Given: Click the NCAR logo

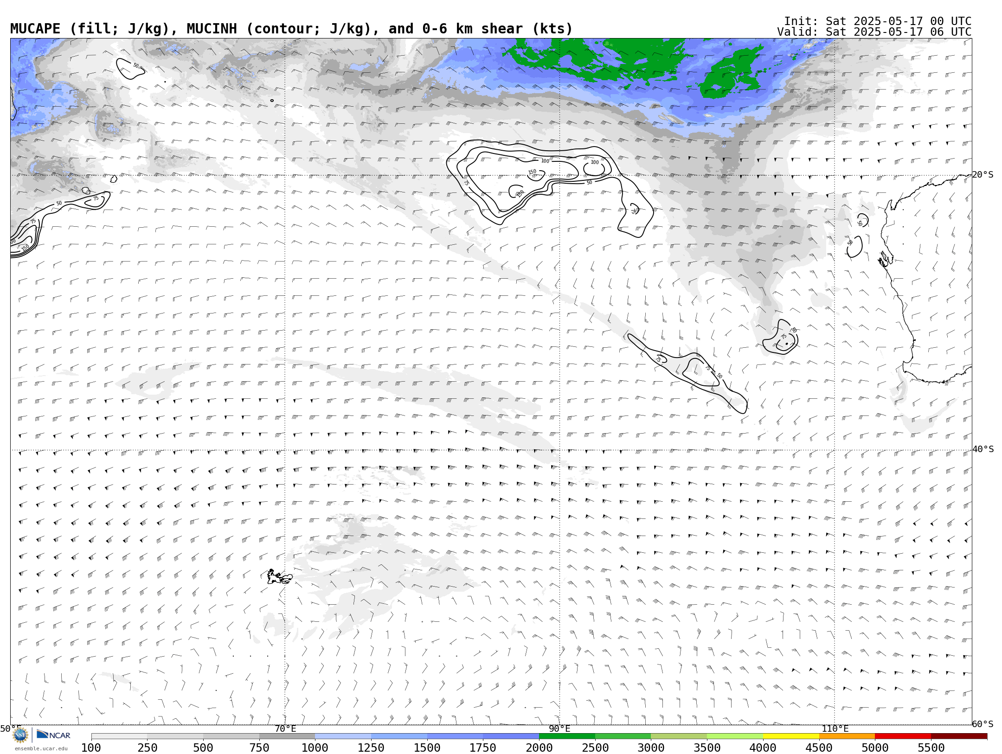Looking at the screenshot, I should pos(54,735).
